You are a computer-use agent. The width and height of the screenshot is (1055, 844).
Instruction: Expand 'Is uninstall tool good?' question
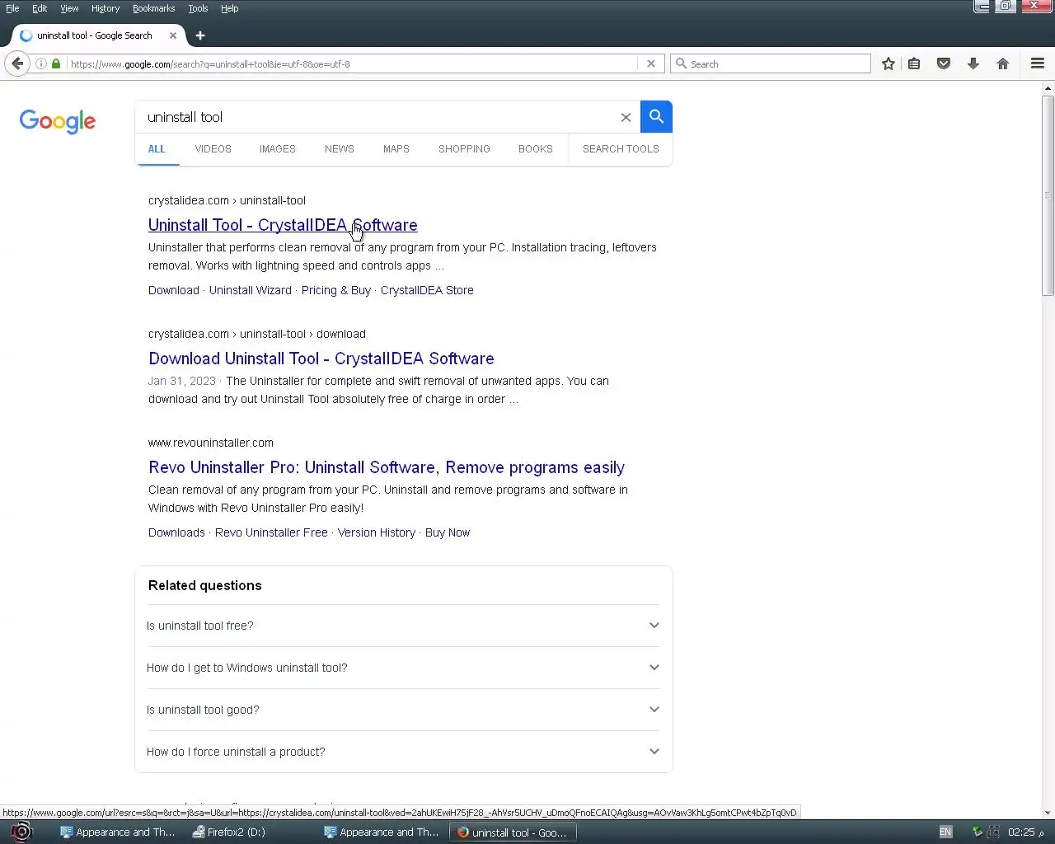click(403, 710)
